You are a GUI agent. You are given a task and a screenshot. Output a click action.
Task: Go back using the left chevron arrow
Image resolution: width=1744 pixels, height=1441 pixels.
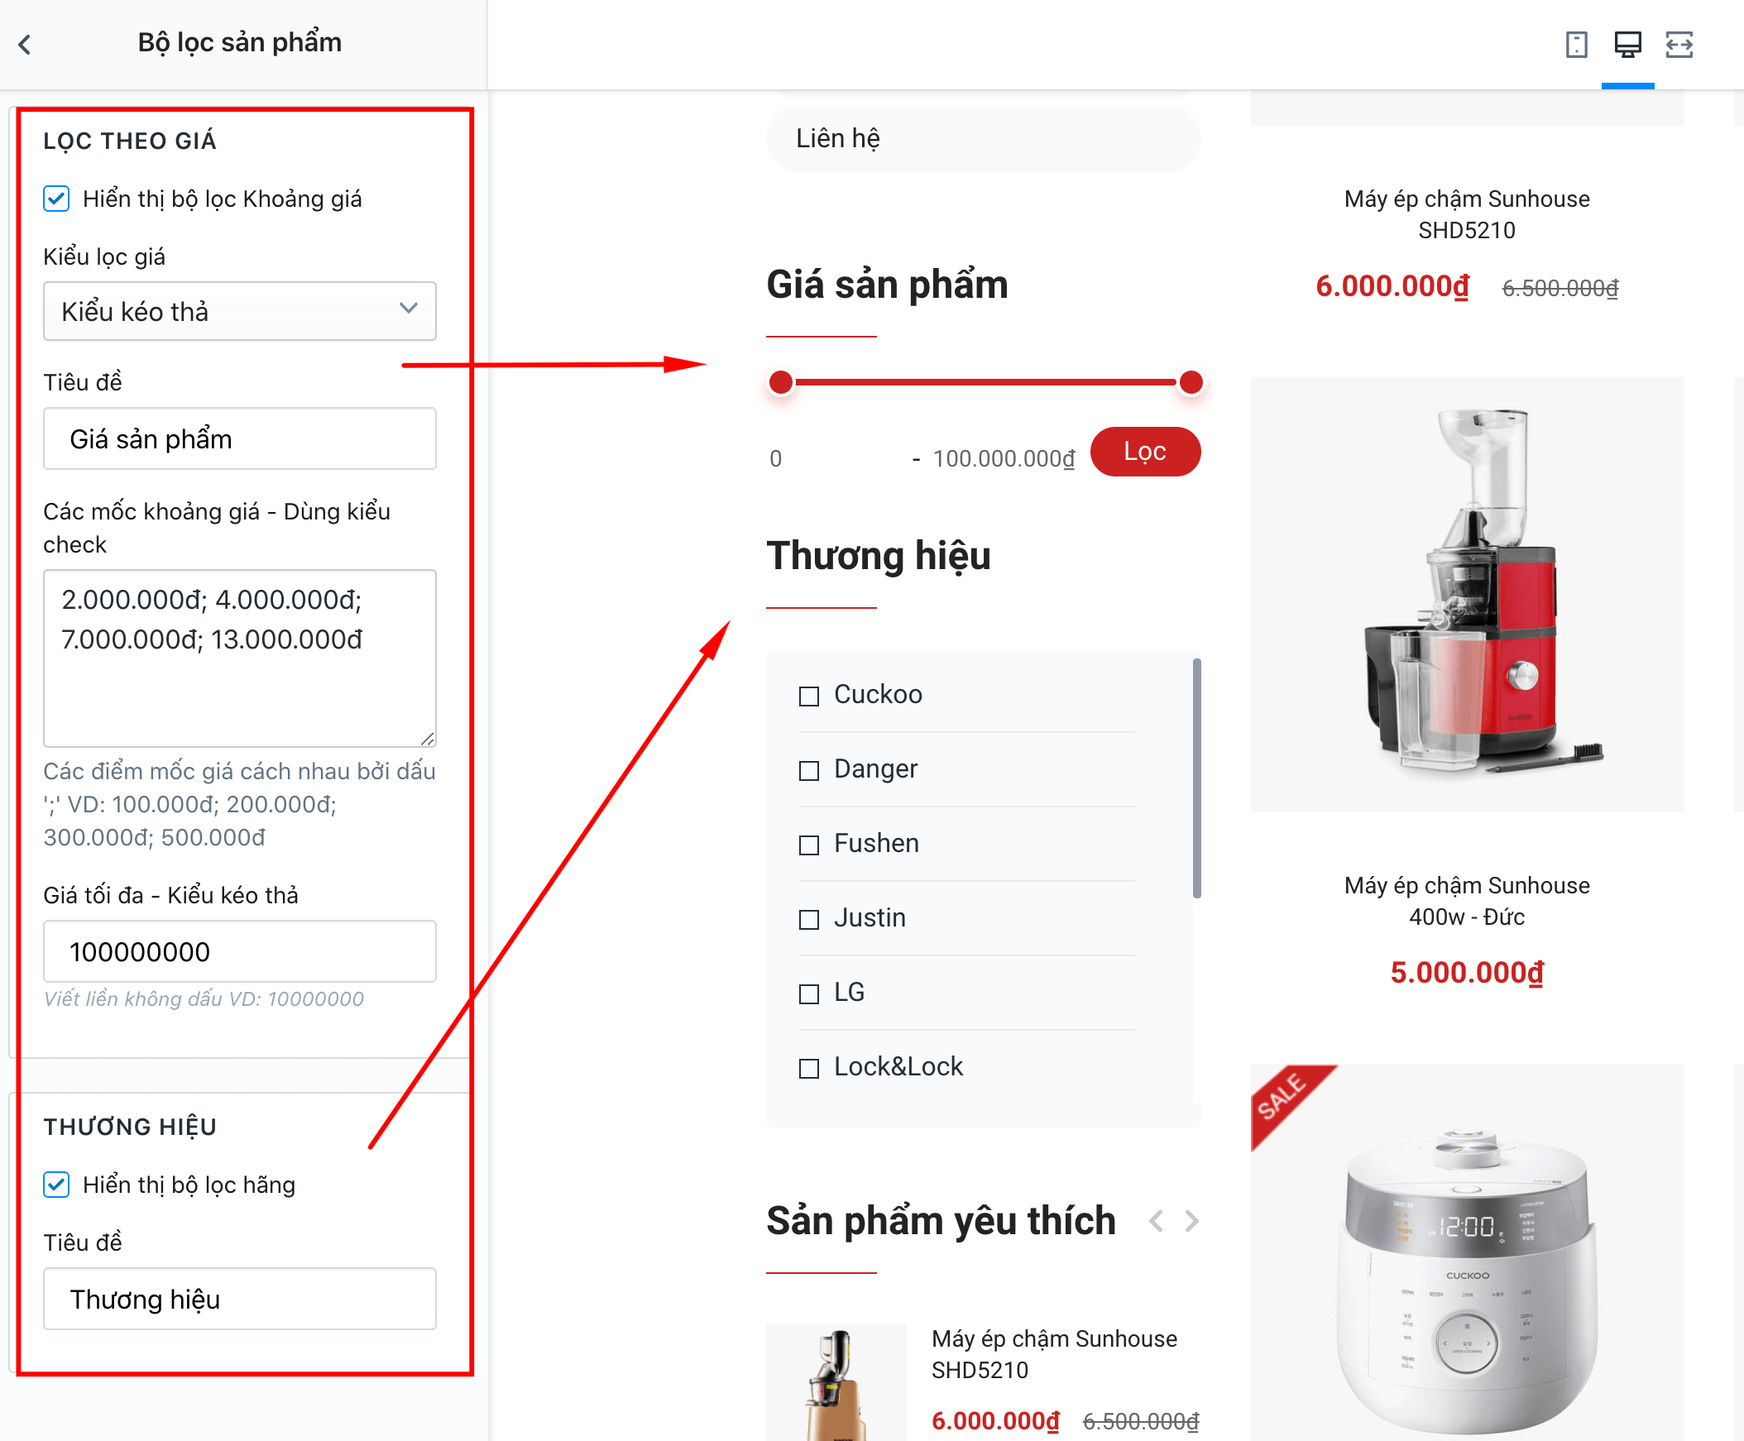tap(25, 44)
